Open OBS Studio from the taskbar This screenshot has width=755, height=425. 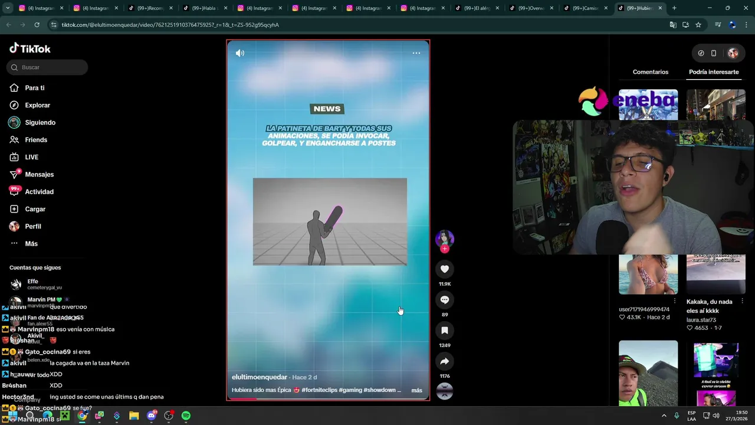[x=169, y=416]
